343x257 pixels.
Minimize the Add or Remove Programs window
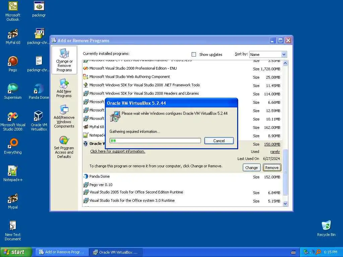(272, 40)
